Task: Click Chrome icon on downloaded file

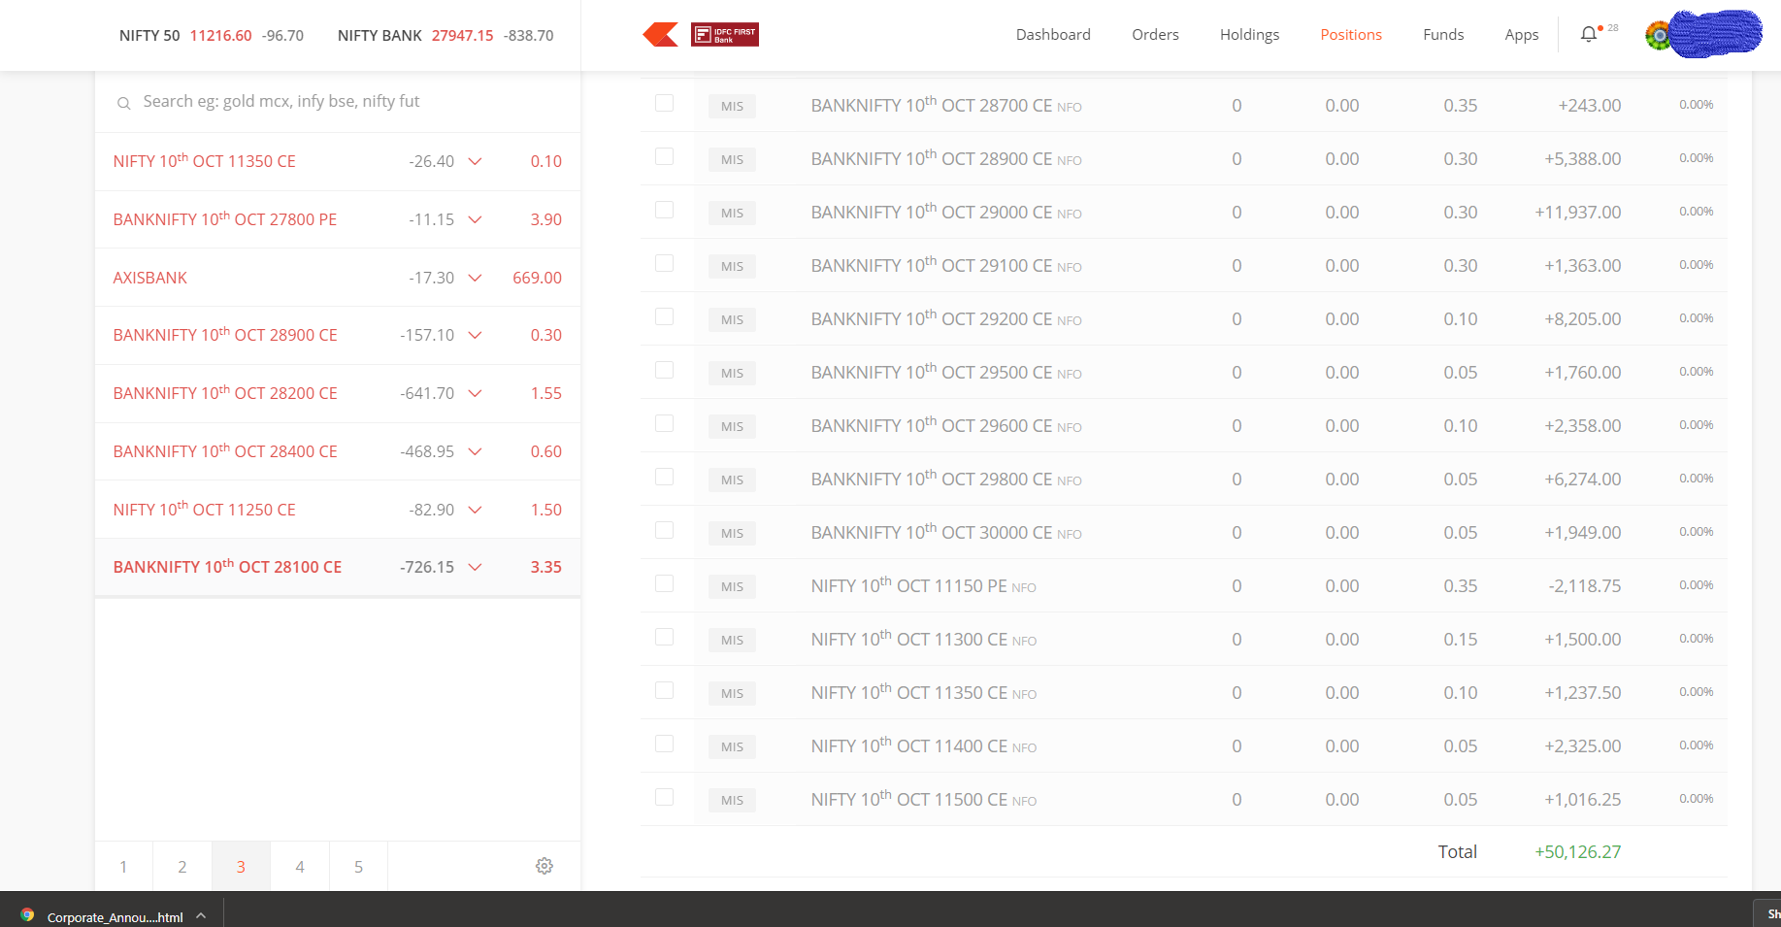Action: tap(27, 915)
